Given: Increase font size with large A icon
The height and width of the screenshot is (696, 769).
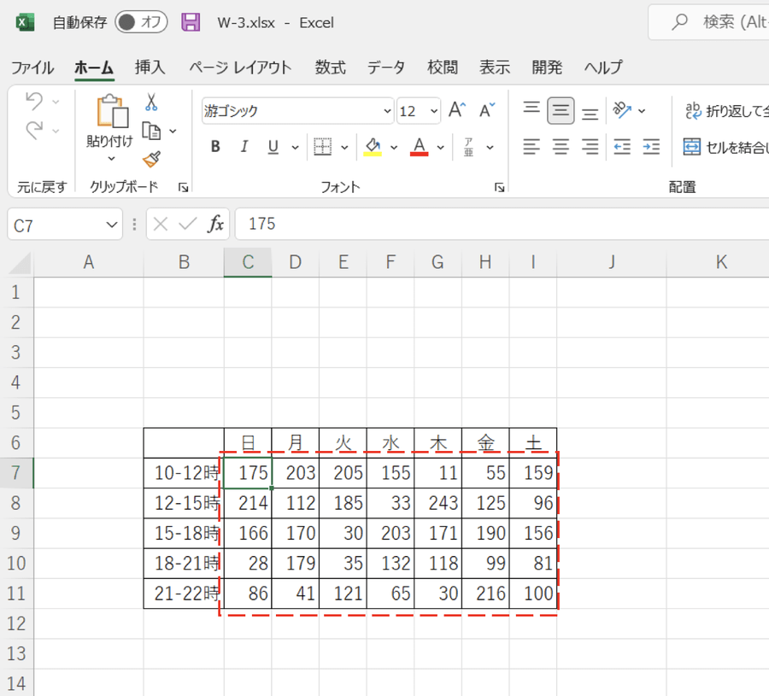Looking at the screenshot, I should pos(457,110).
